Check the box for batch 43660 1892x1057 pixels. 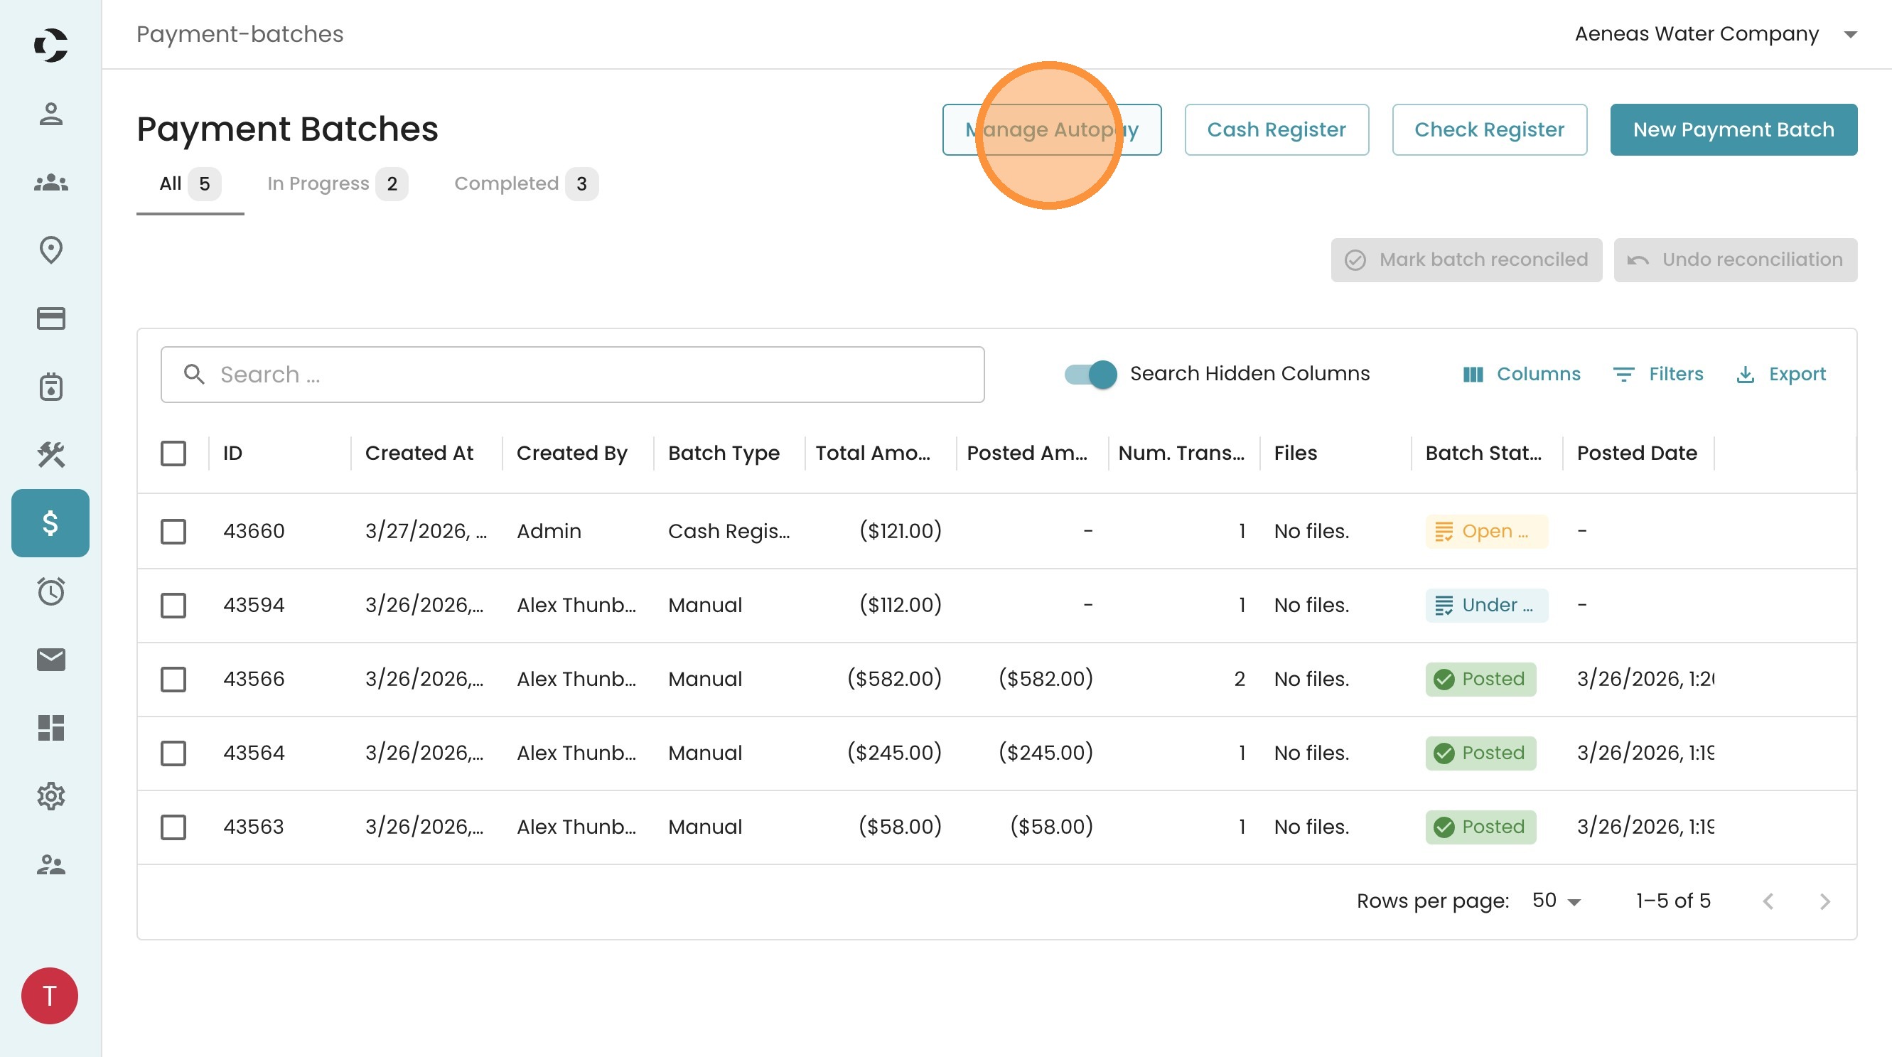coord(173,531)
